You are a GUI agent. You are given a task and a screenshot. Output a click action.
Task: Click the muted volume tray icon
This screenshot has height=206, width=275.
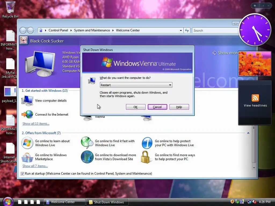coord(254,202)
